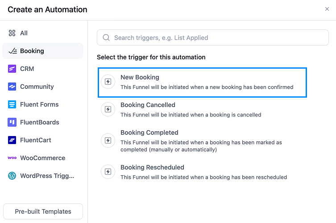Click lightning icon beside Booking Cancelled
The width and height of the screenshot is (336, 223).
(108, 109)
